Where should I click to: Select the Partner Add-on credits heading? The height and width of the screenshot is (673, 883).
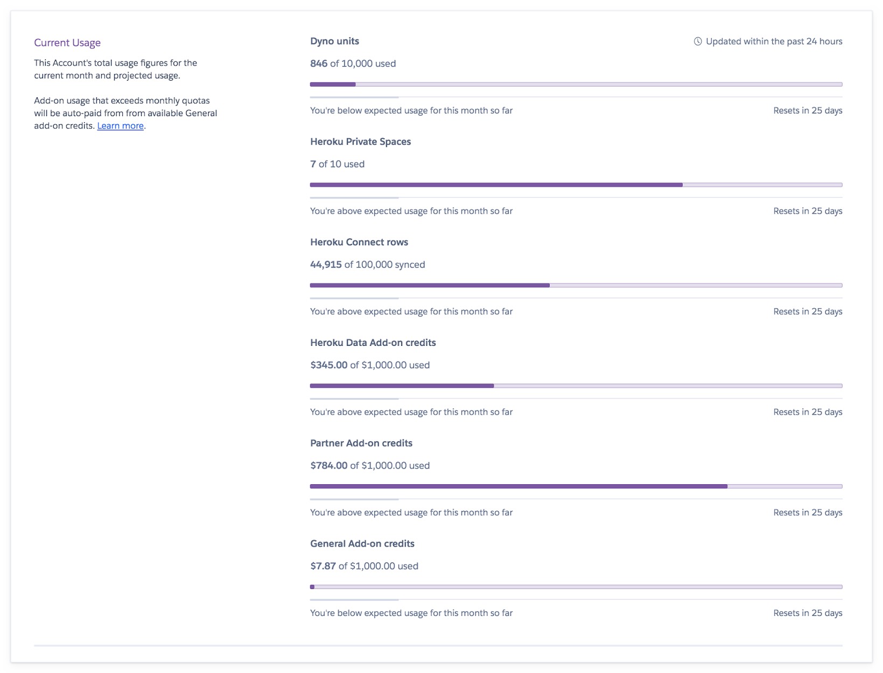pos(361,443)
